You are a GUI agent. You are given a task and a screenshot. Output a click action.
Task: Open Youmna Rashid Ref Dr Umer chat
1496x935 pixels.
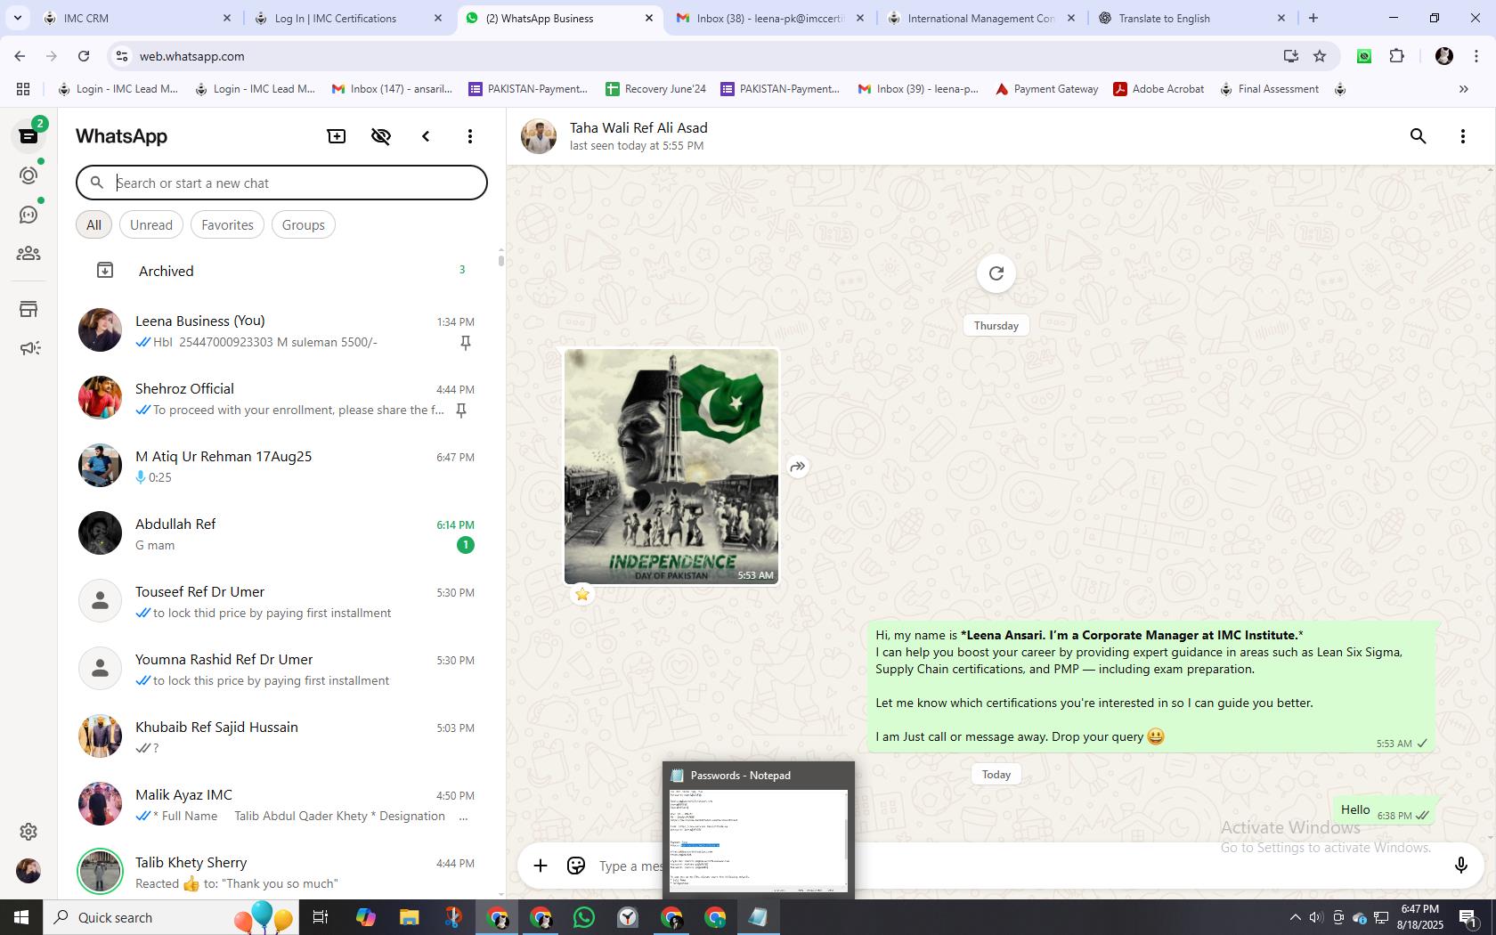281,669
